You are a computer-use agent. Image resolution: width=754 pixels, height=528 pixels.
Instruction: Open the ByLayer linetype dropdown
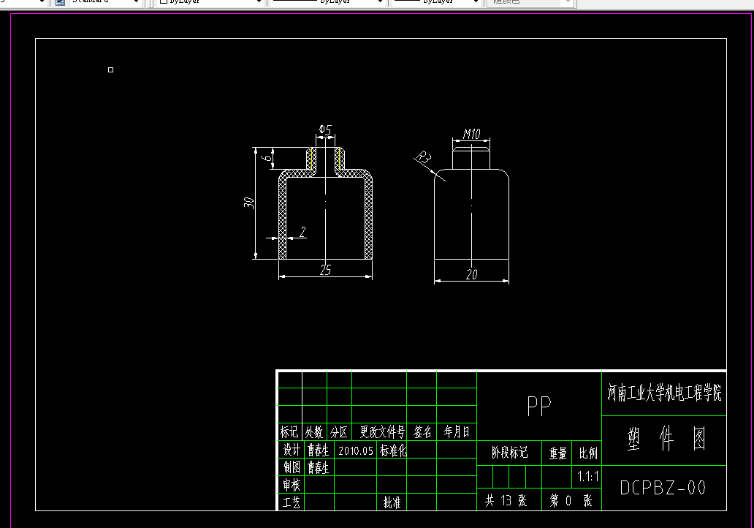point(327,2)
